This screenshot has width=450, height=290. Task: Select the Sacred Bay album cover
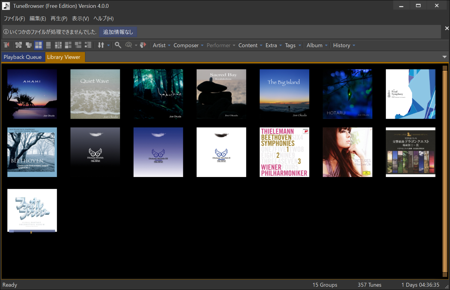click(221, 94)
